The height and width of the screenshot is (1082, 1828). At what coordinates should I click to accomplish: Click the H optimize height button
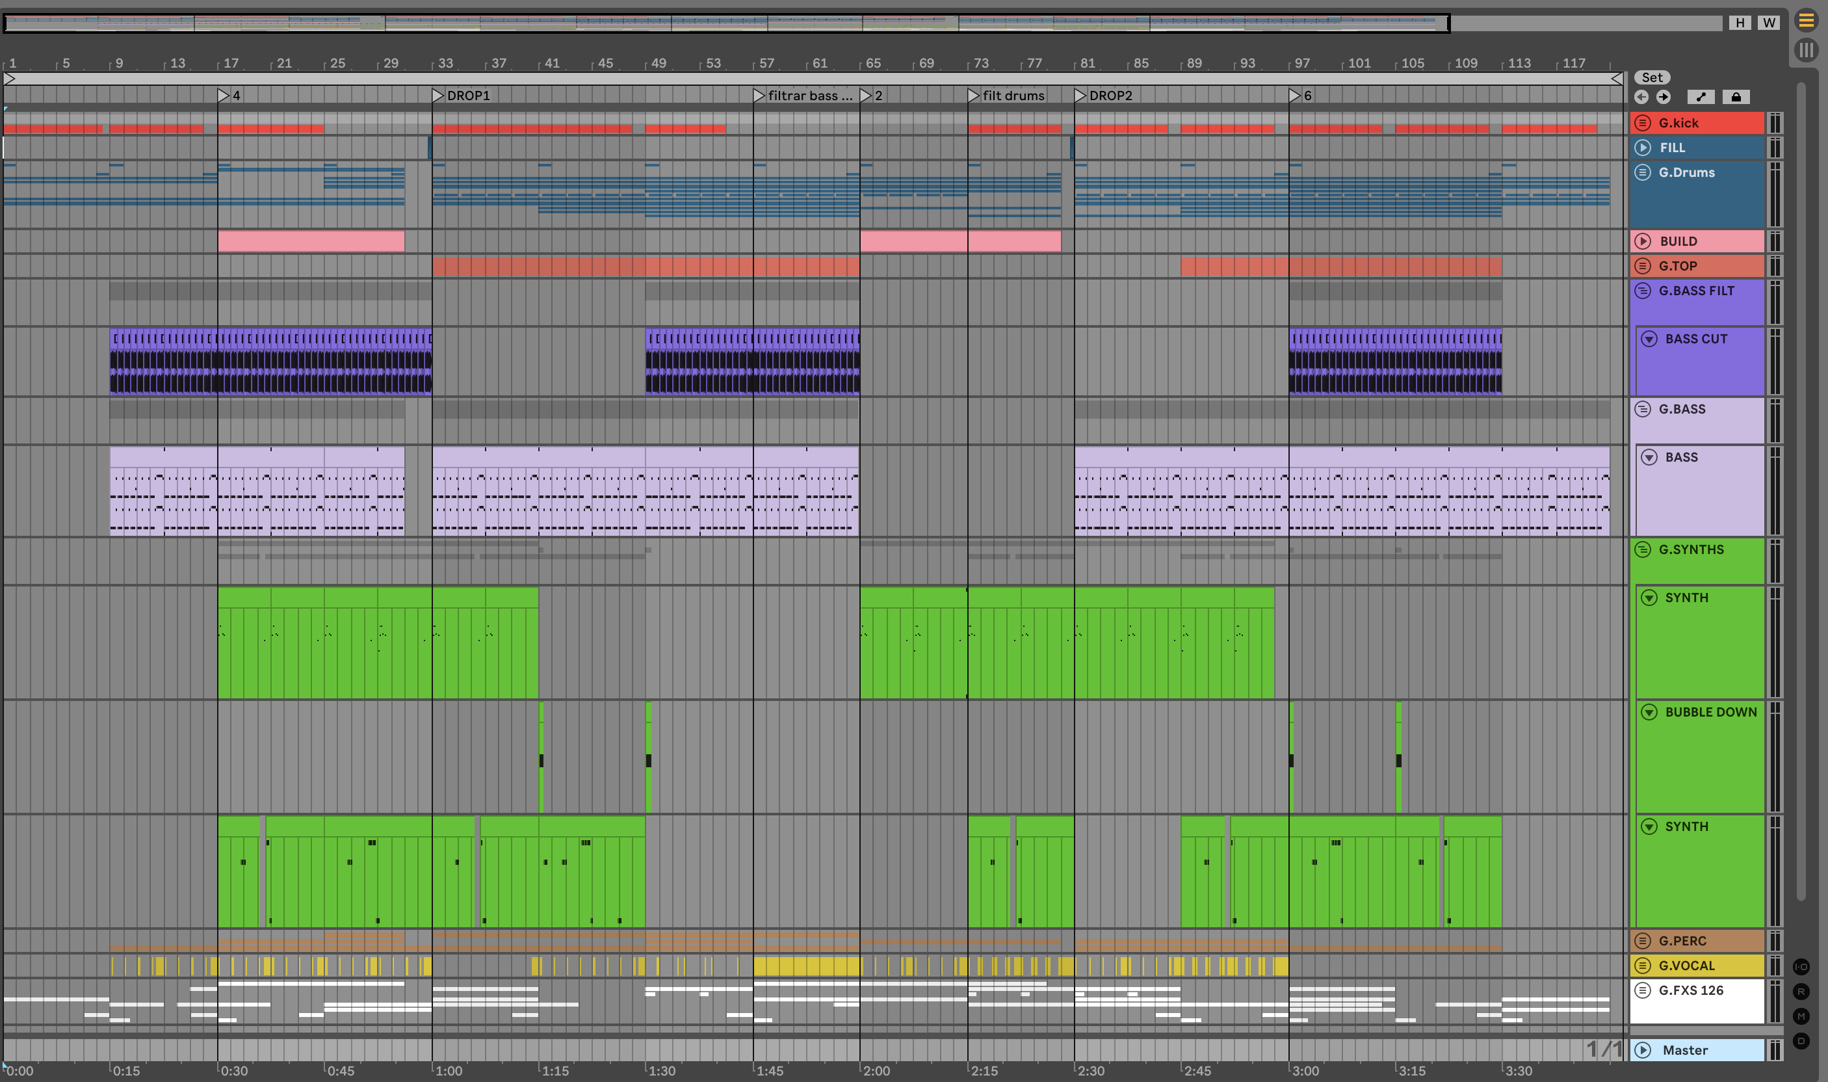[1740, 23]
